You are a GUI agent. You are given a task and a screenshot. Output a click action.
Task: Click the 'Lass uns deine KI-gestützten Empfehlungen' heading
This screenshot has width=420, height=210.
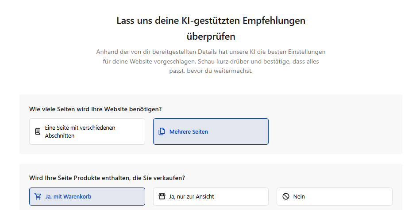tap(211, 20)
